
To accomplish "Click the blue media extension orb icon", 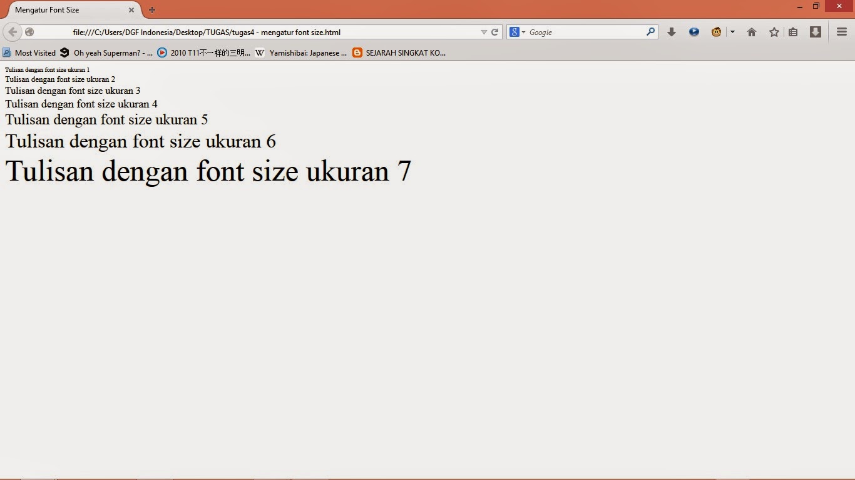I will [694, 32].
